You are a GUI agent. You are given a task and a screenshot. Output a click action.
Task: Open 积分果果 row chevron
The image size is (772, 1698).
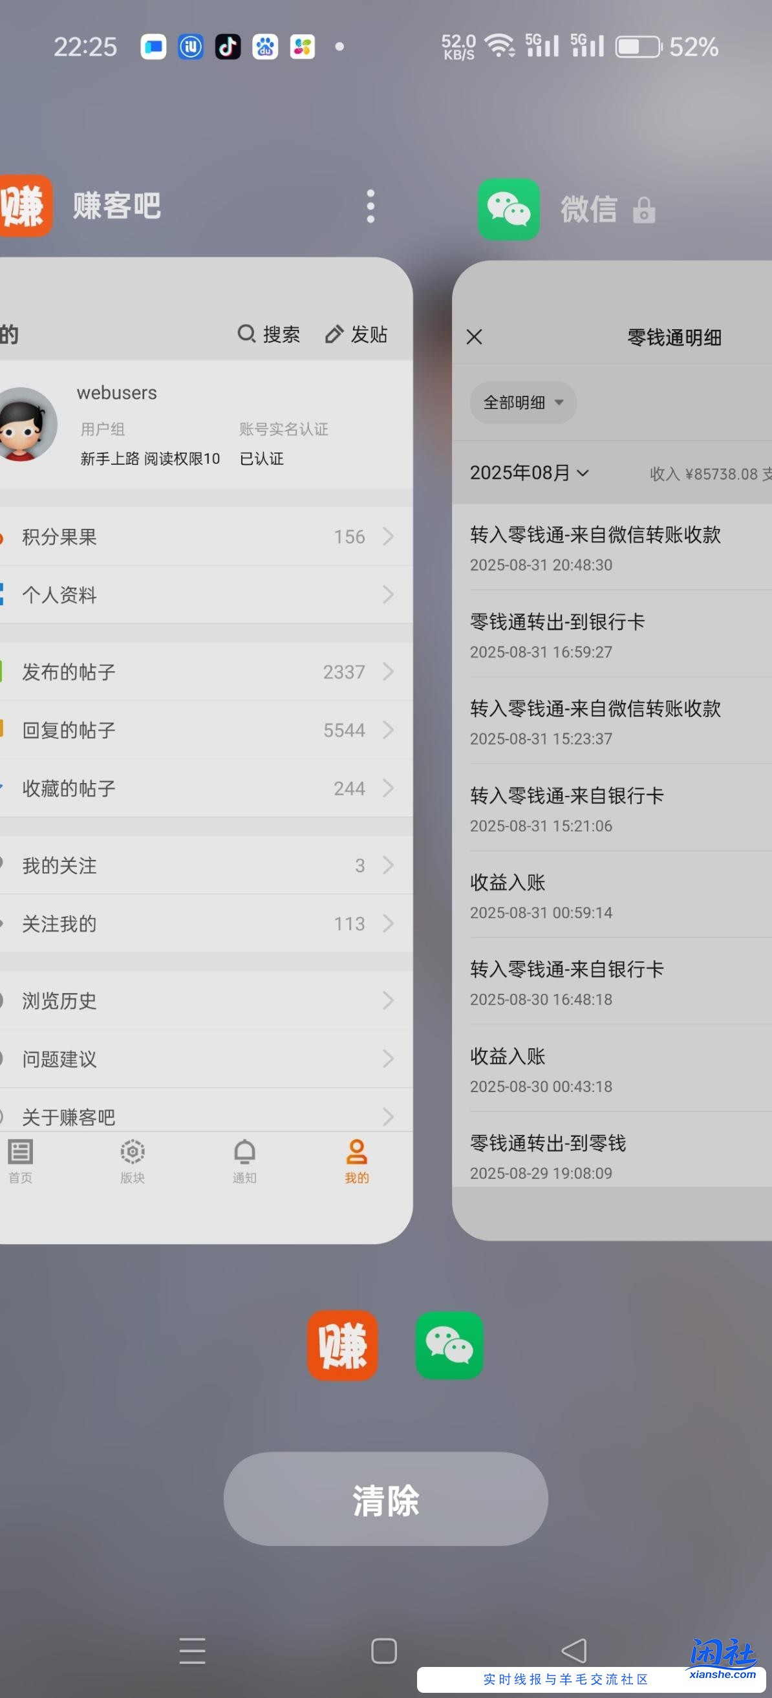[x=389, y=537]
